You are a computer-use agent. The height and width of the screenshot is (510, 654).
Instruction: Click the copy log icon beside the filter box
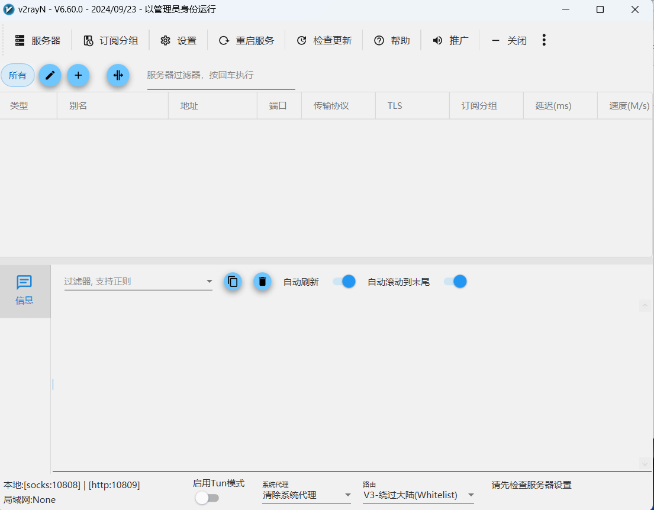pos(233,282)
